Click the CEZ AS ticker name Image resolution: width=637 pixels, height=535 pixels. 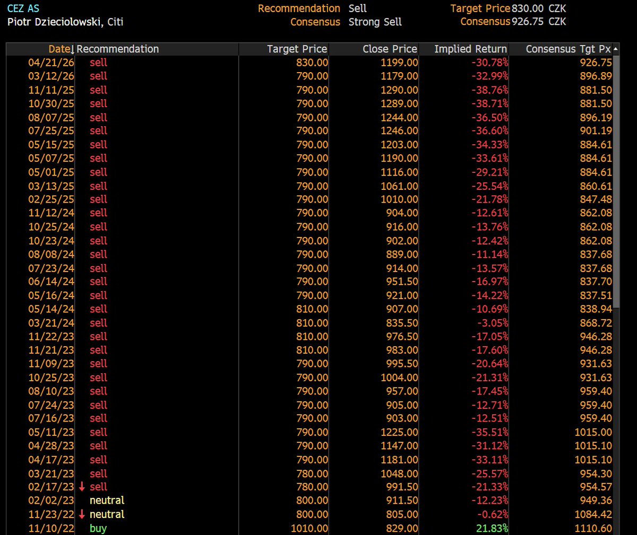(23, 8)
